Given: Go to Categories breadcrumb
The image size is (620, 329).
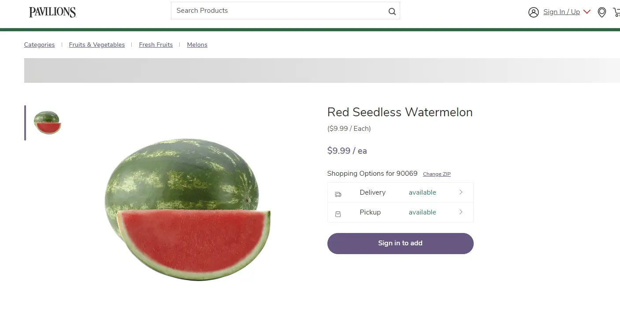Looking at the screenshot, I should point(39,45).
